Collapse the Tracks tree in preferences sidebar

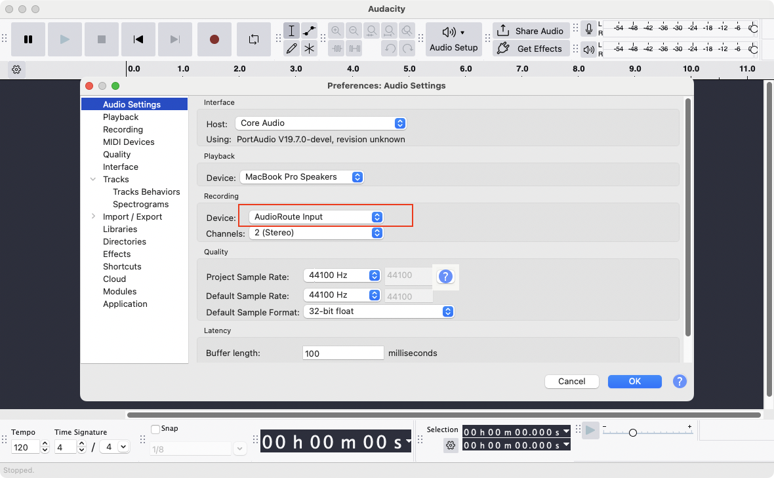[x=92, y=179]
